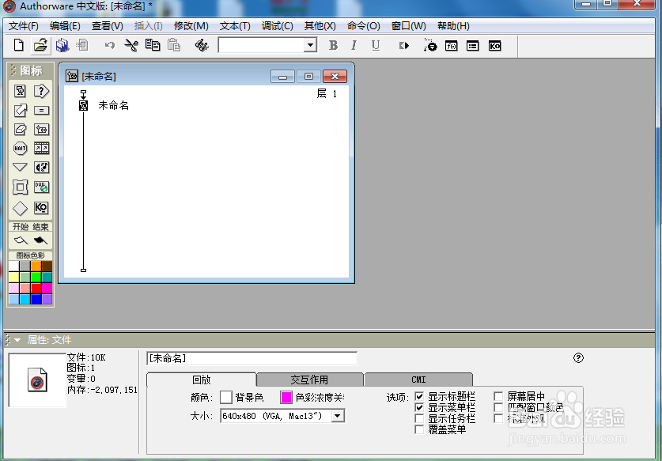Enable 匹配窗口颜色 checkbox
This screenshot has height=461, width=662.
coord(498,407)
